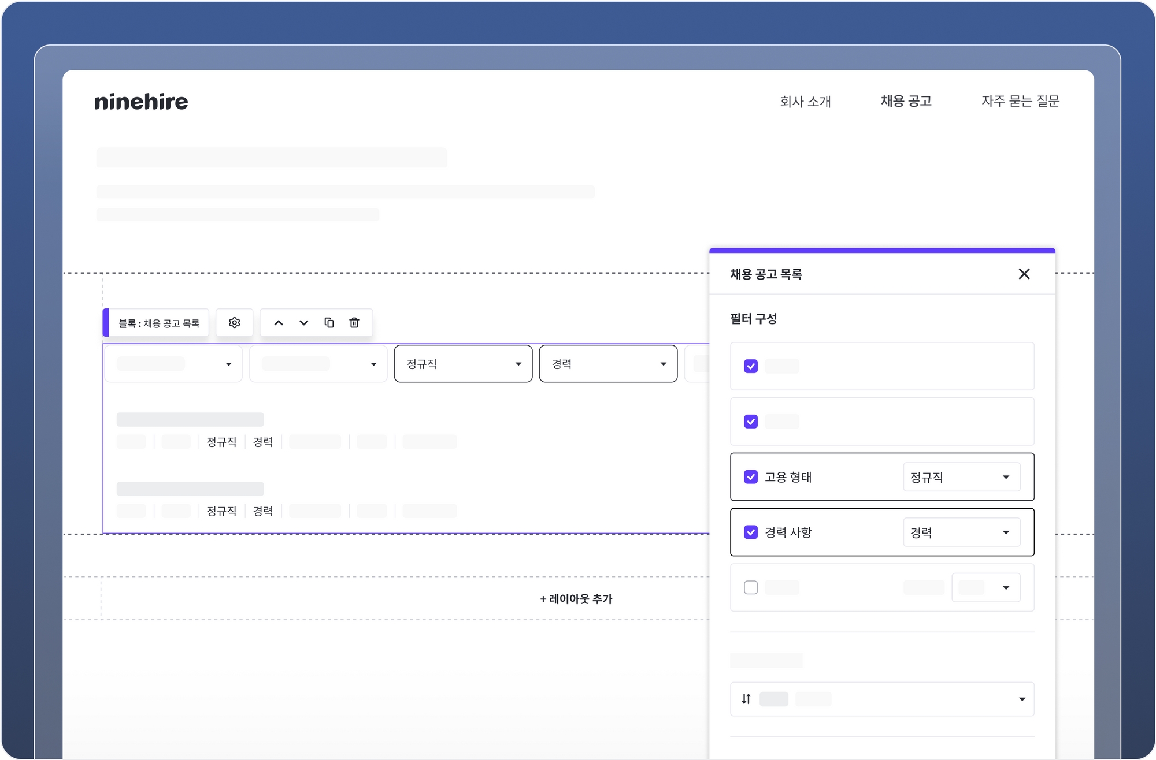Viewport: 1156px width, 760px height.
Task: Open block settings gear icon
Action: [234, 322]
